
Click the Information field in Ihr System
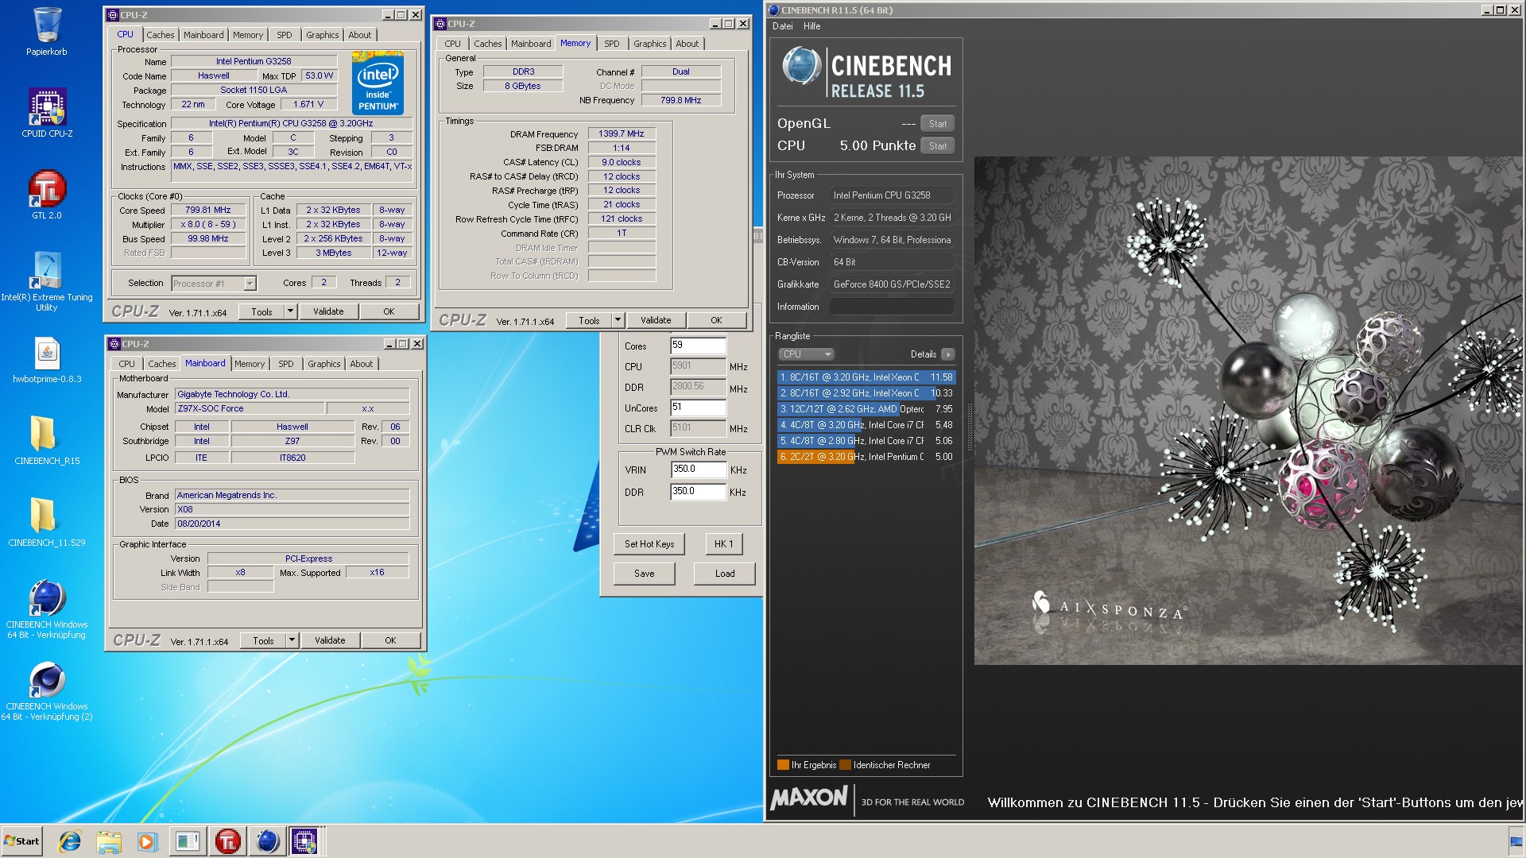click(892, 307)
